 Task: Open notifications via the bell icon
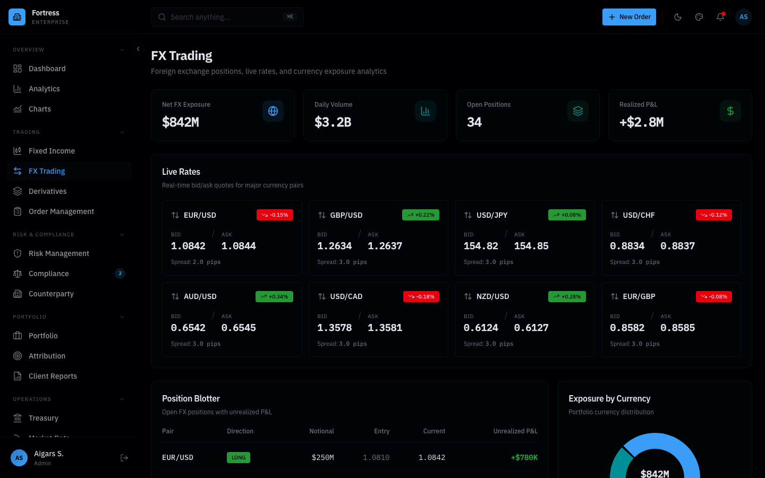(x=720, y=17)
